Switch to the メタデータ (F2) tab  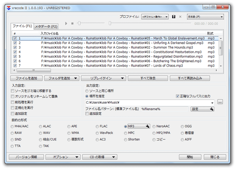[46, 26]
